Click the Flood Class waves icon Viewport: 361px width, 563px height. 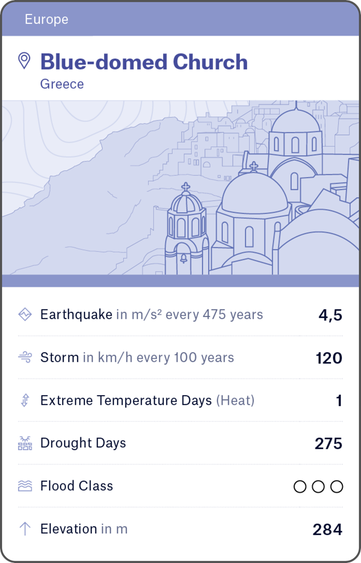pos(25,486)
